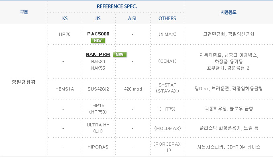273x161 pixels.
Task: Open the NAK-PRM product link
Action: point(98,54)
